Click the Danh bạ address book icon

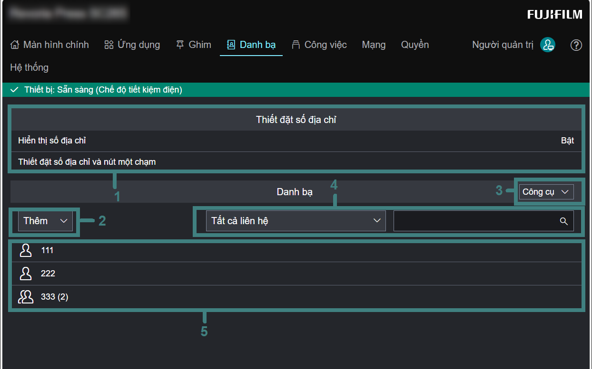click(x=231, y=45)
